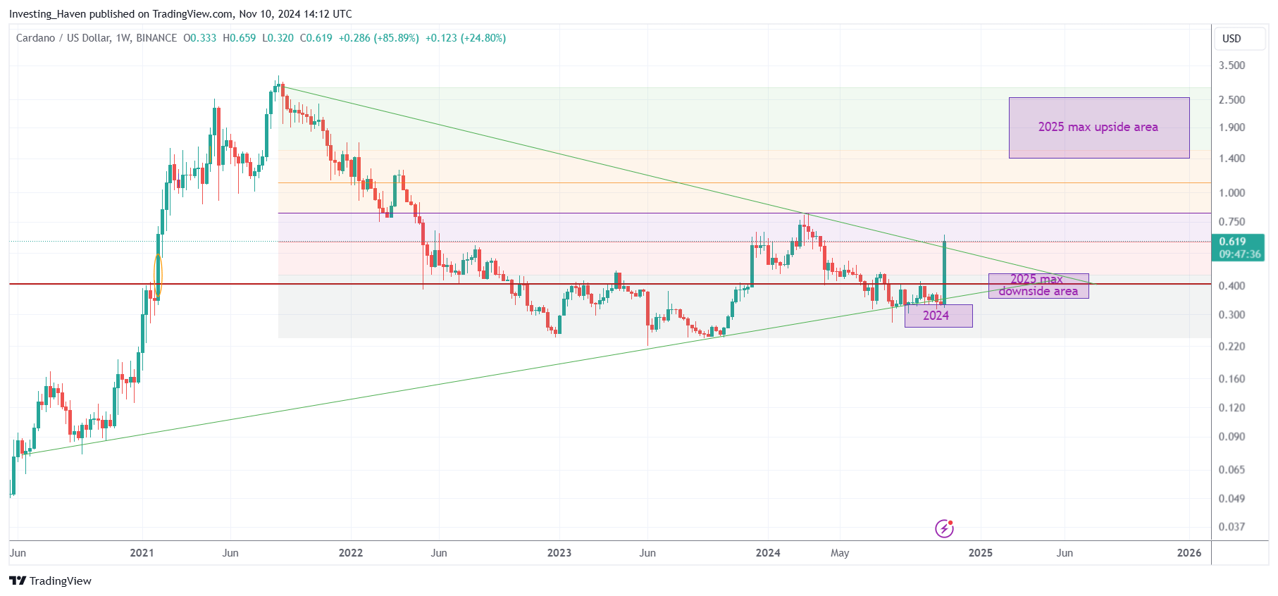The image size is (1278, 596).
Task: Click the 1.900 price axis label
Action: point(1232,128)
